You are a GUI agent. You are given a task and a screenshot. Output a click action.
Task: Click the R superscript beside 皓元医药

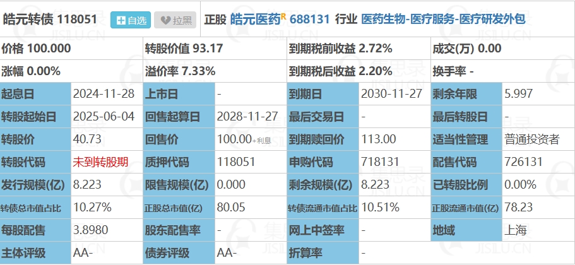coord(283,15)
